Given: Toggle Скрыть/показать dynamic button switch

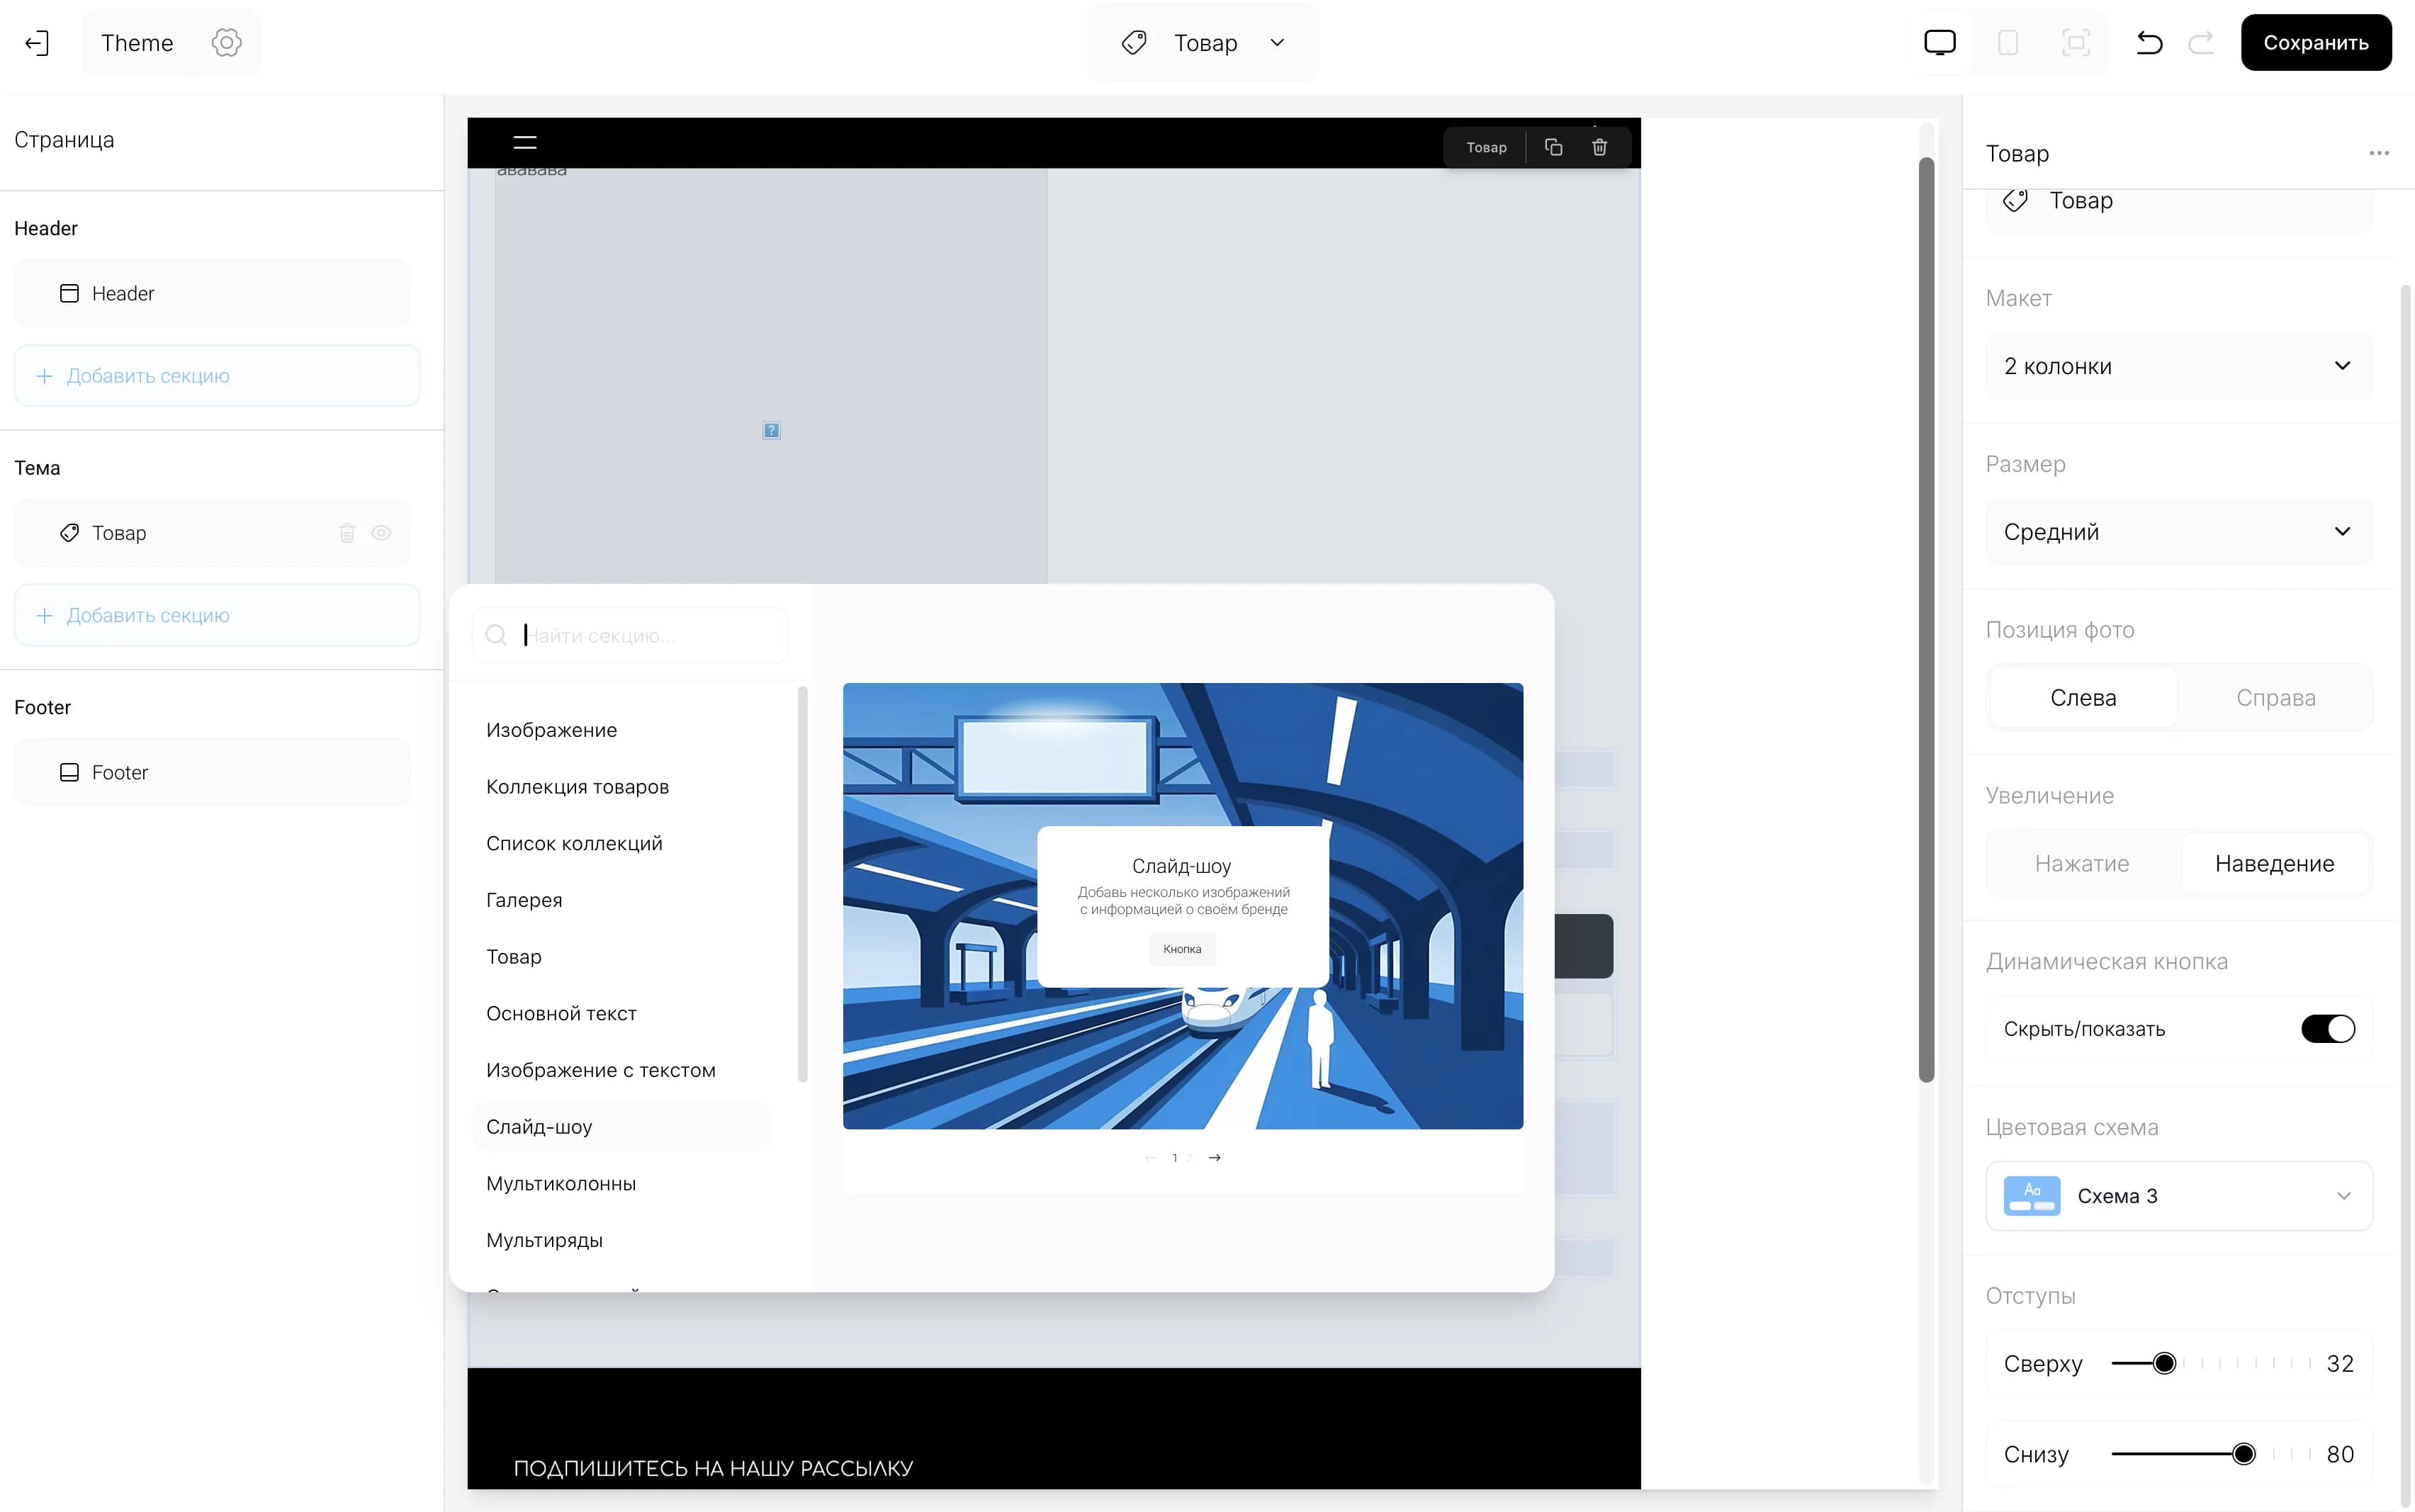Looking at the screenshot, I should pos(2328,1029).
